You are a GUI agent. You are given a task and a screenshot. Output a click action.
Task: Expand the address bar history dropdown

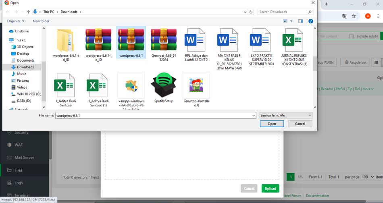[x=245, y=12]
